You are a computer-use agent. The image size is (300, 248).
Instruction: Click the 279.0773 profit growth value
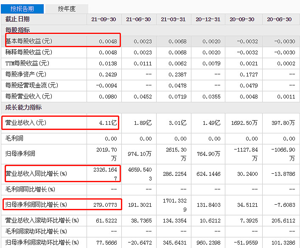tap(105, 205)
